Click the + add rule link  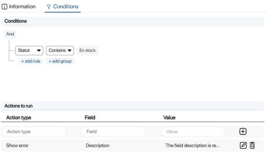click(31, 61)
